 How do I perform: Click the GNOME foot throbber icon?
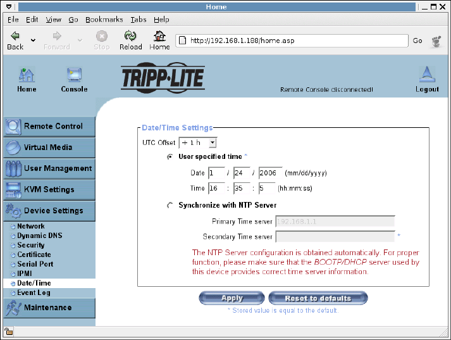click(436, 41)
